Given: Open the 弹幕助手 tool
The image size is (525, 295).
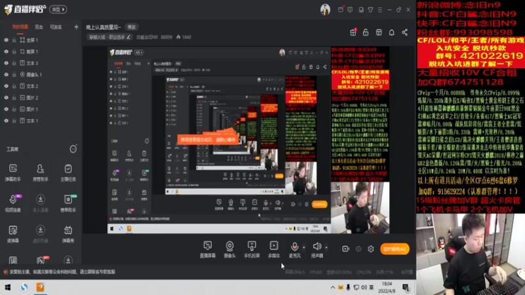Looking at the screenshot, I should click(x=13, y=172).
